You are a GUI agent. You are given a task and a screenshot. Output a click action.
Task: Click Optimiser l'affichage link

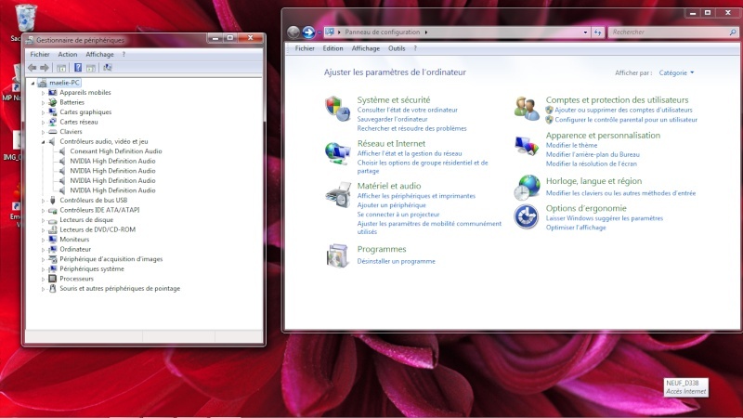[x=576, y=228]
